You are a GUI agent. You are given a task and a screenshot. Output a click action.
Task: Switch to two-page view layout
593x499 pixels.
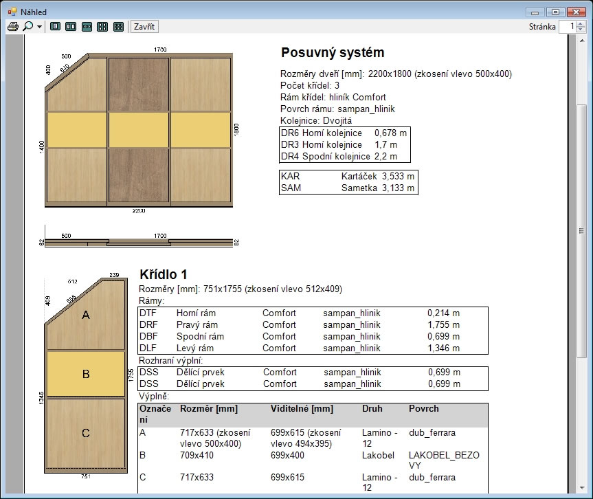(71, 27)
